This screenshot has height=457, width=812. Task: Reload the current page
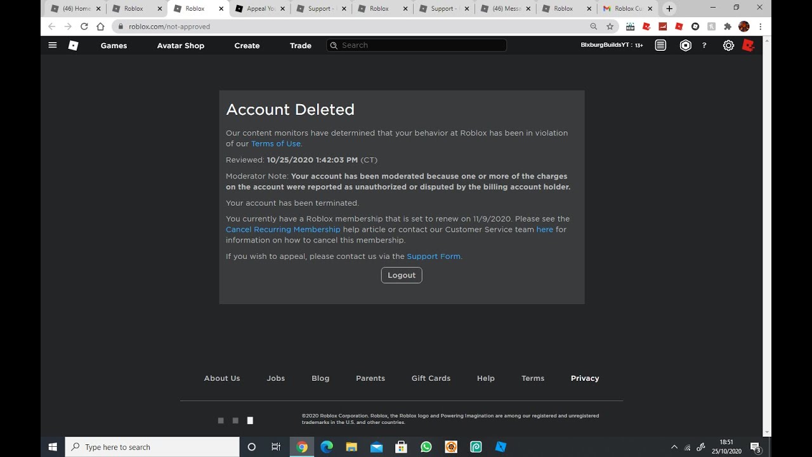point(84,27)
